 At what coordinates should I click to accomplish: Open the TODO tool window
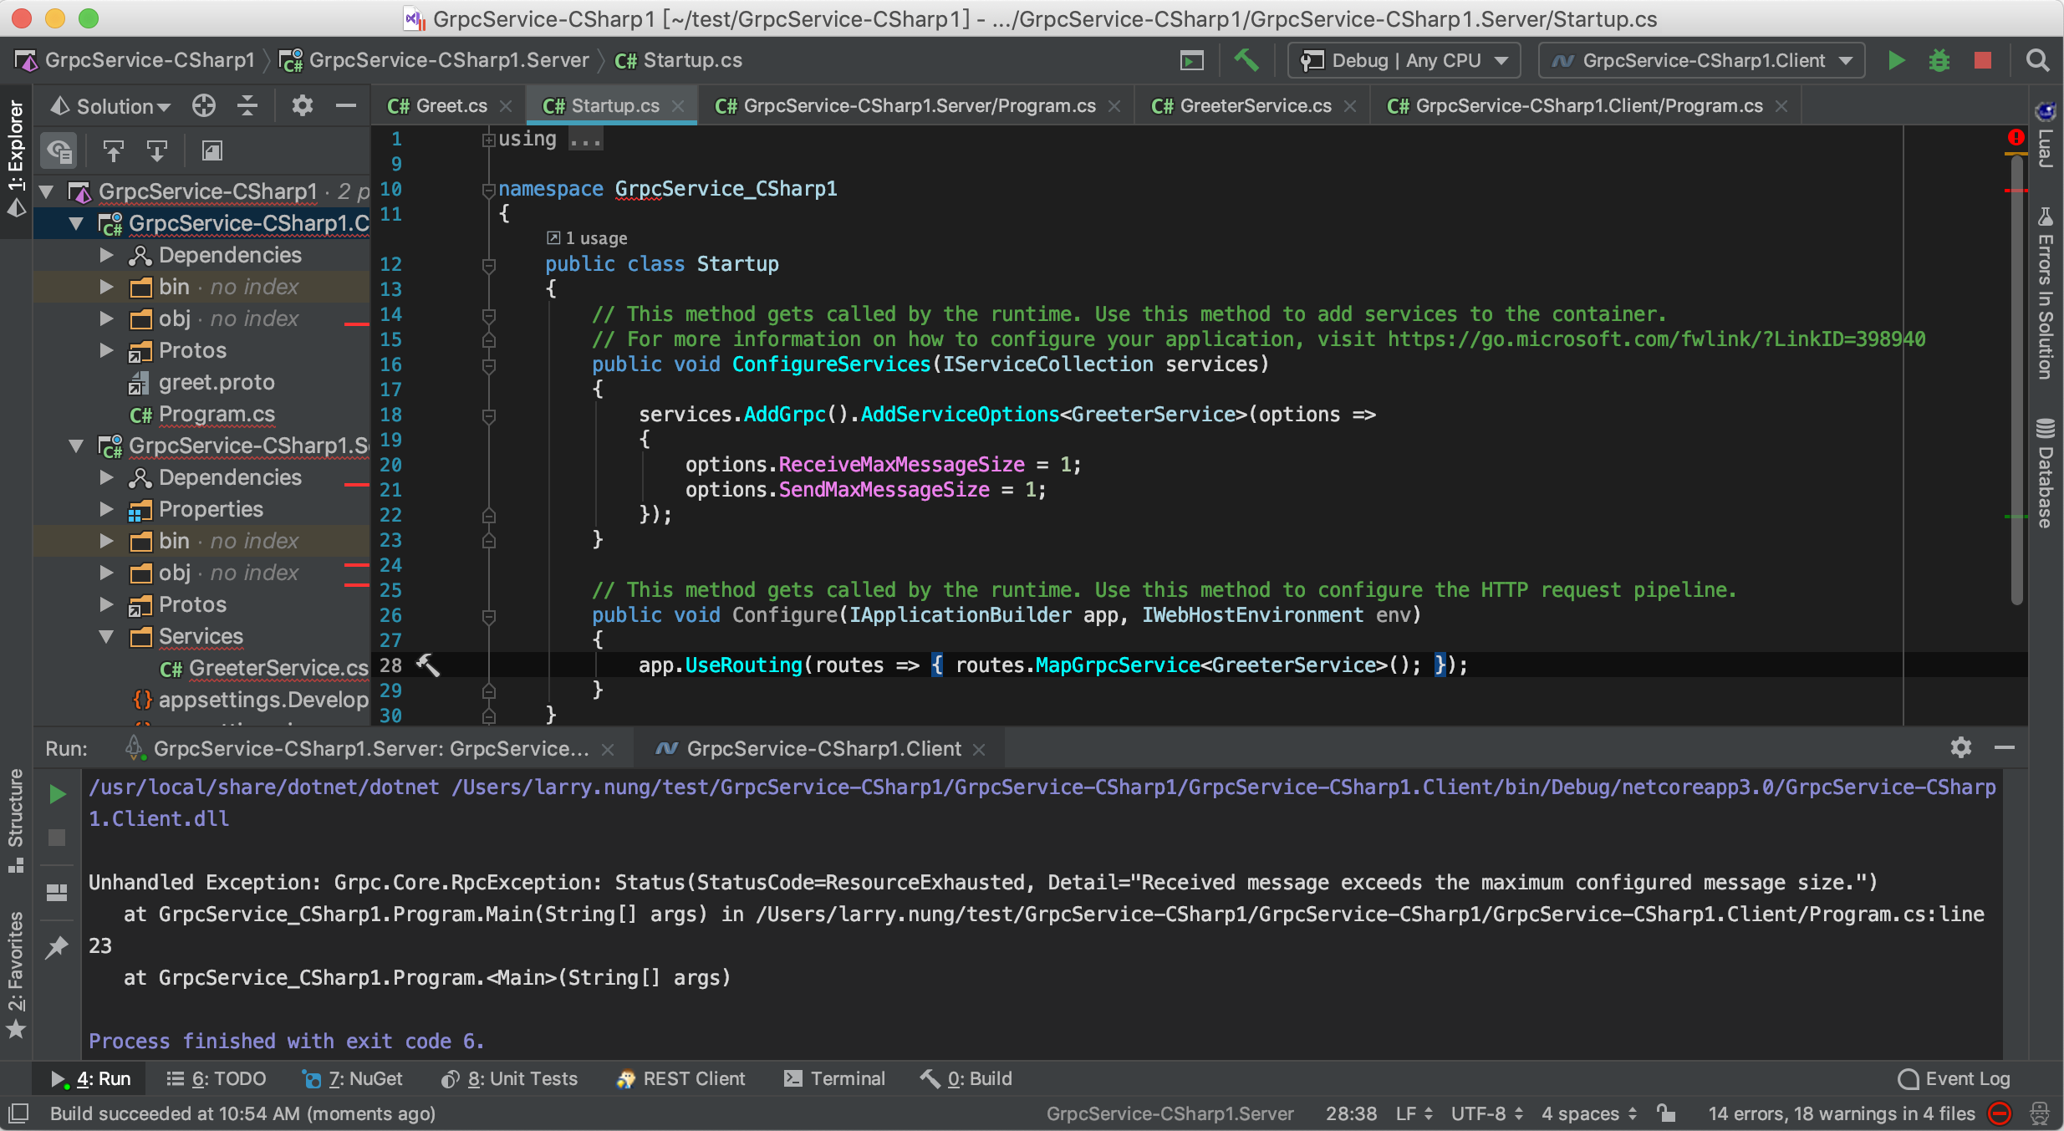tap(216, 1079)
